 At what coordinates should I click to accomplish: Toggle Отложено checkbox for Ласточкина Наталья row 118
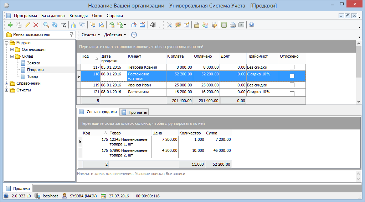pos(292,76)
